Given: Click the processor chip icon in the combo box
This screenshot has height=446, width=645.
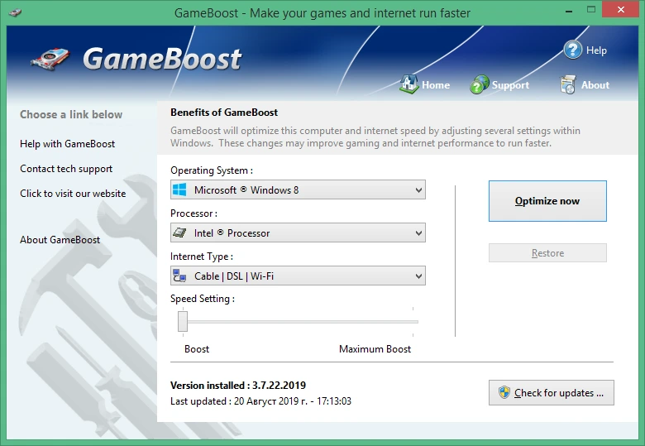Looking at the screenshot, I should 179,233.
